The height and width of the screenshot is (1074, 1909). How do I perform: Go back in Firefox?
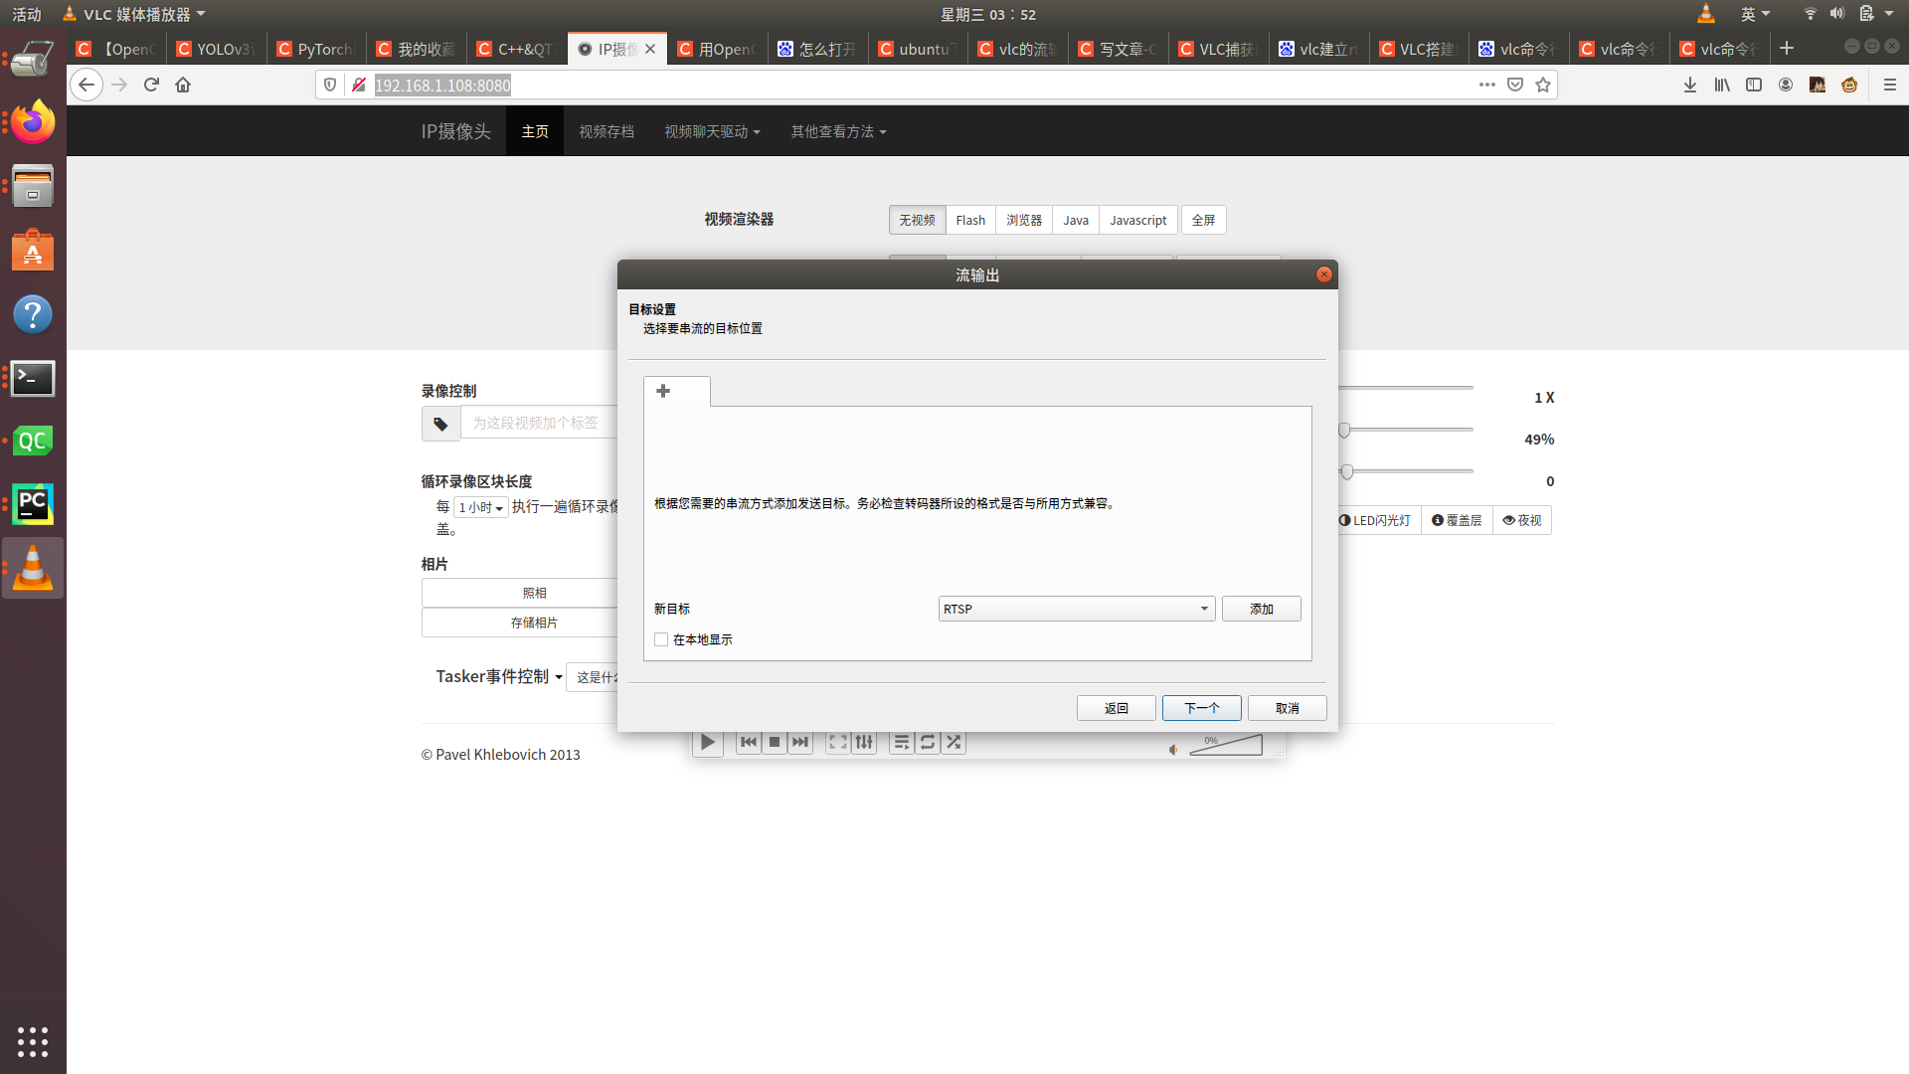[87, 85]
